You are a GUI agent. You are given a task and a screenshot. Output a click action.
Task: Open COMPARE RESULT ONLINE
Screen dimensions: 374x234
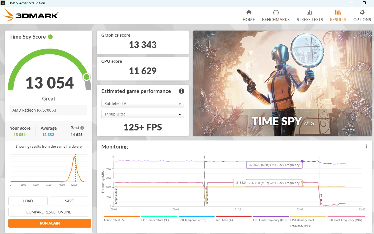click(49, 212)
